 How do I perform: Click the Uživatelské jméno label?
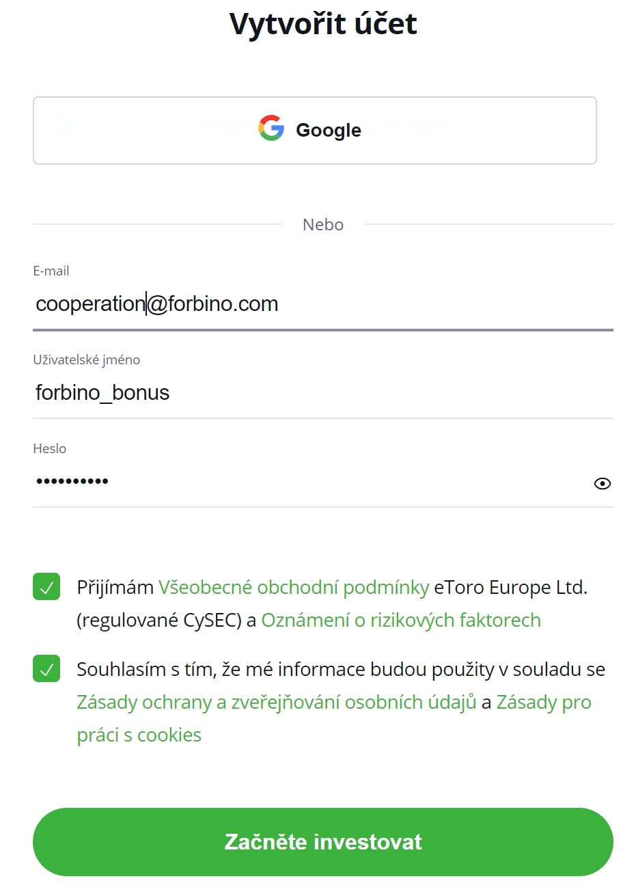(x=87, y=360)
